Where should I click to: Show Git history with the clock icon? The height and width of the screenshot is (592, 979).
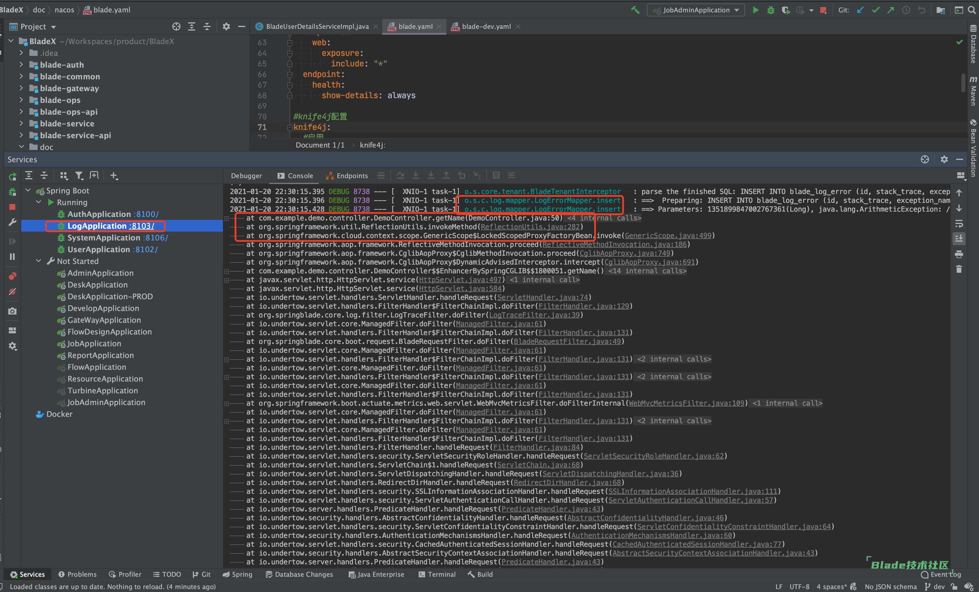906,10
